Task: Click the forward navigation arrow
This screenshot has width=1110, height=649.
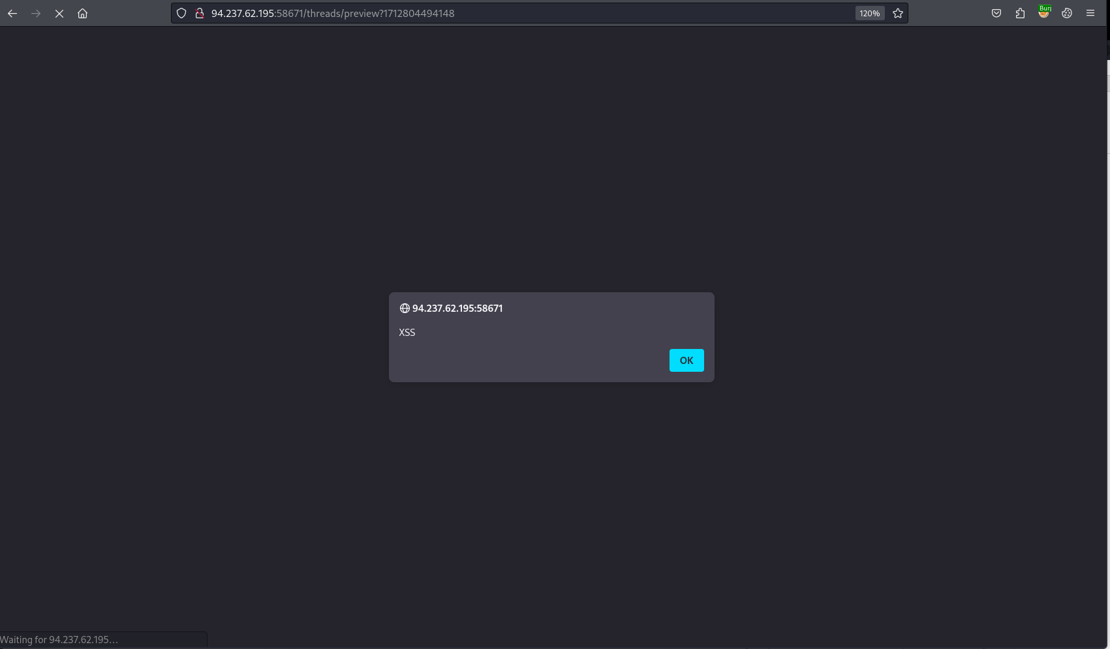Action: [x=36, y=13]
